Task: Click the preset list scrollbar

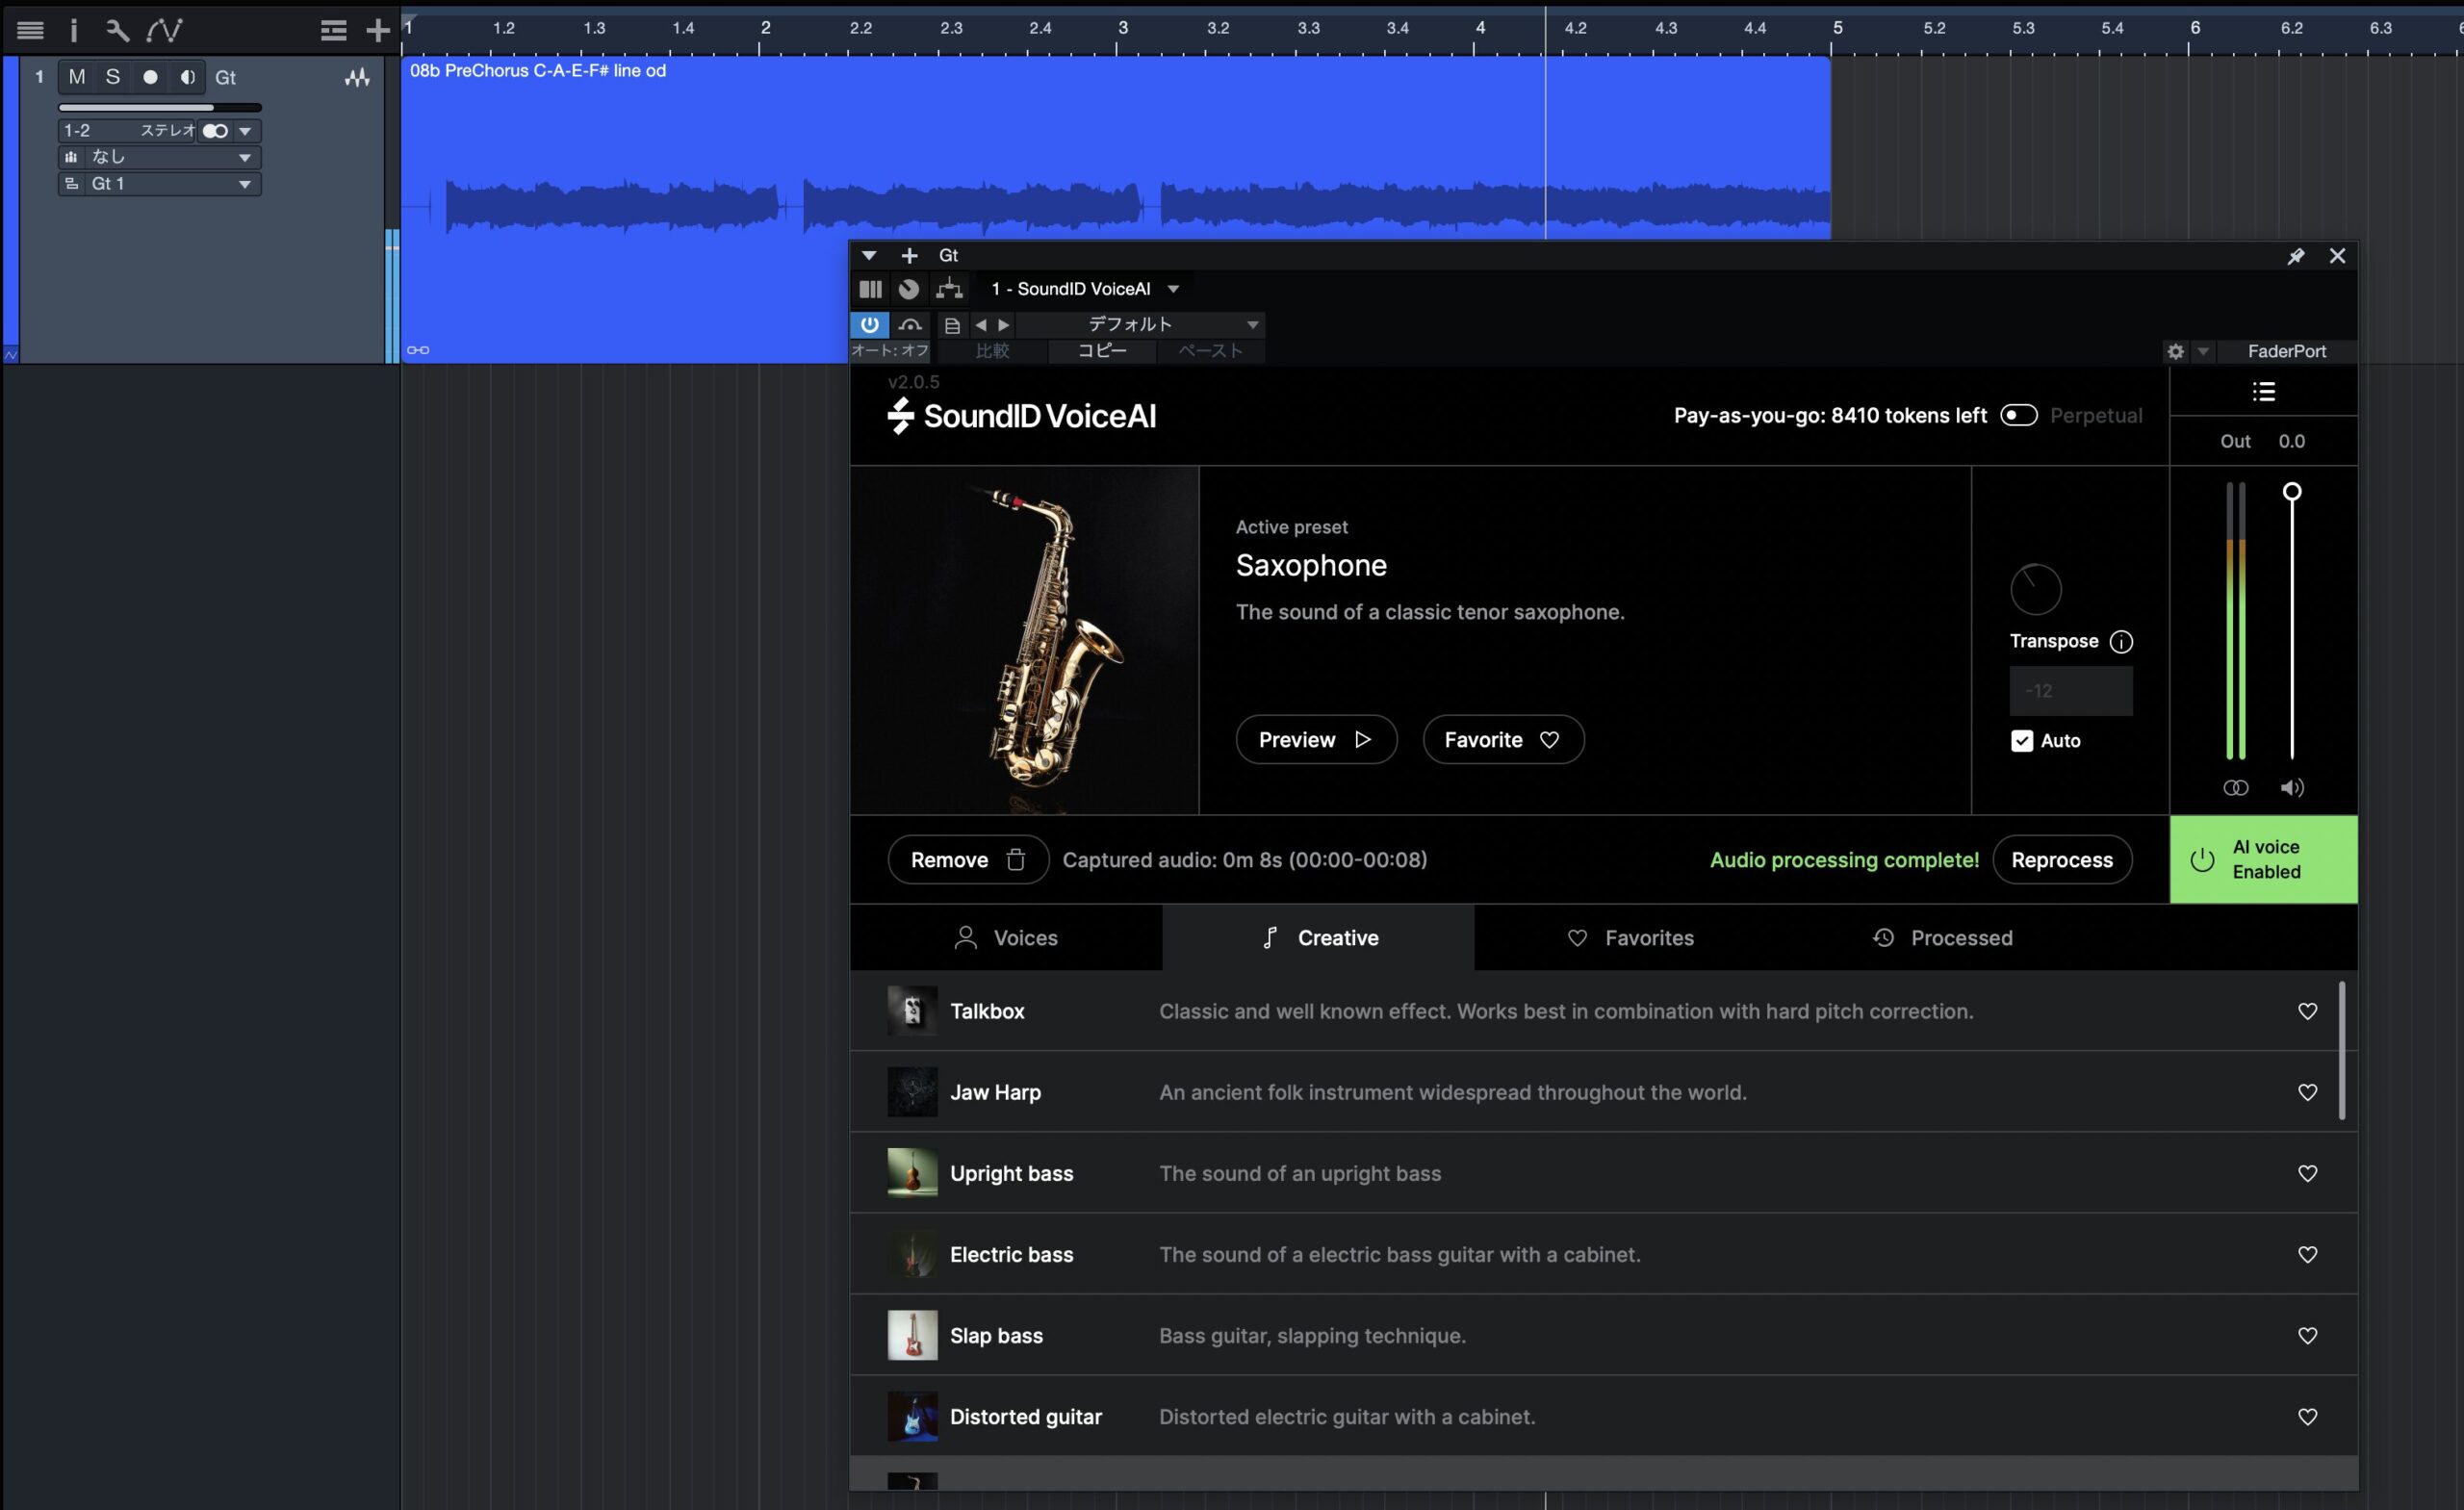Action: [x=2342, y=1050]
